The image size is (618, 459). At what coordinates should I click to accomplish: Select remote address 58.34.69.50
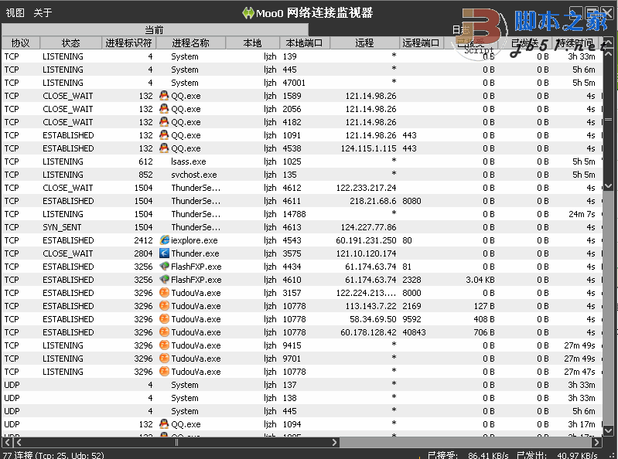pyautogui.click(x=373, y=319)
